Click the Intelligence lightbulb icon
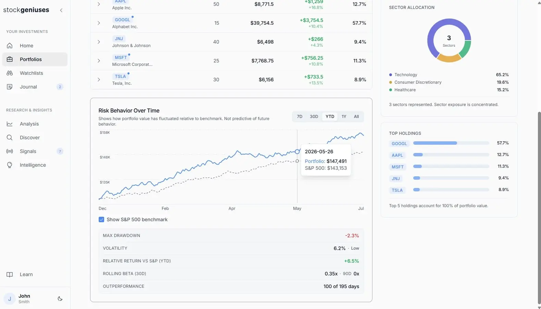541x309 pixels. pos(10,165)
